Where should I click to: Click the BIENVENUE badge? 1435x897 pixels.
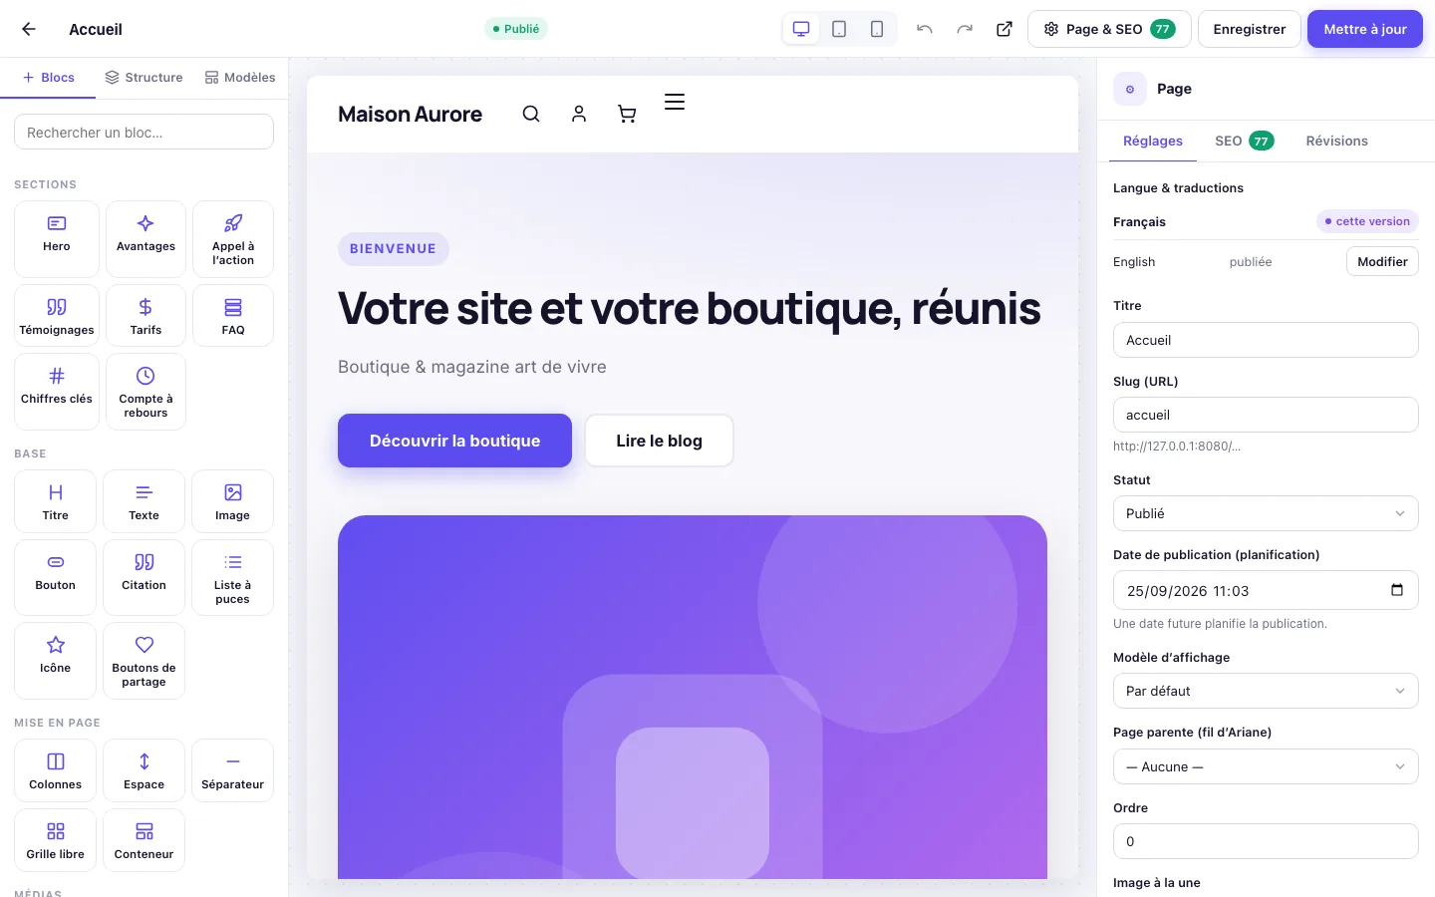click(394, 249)
